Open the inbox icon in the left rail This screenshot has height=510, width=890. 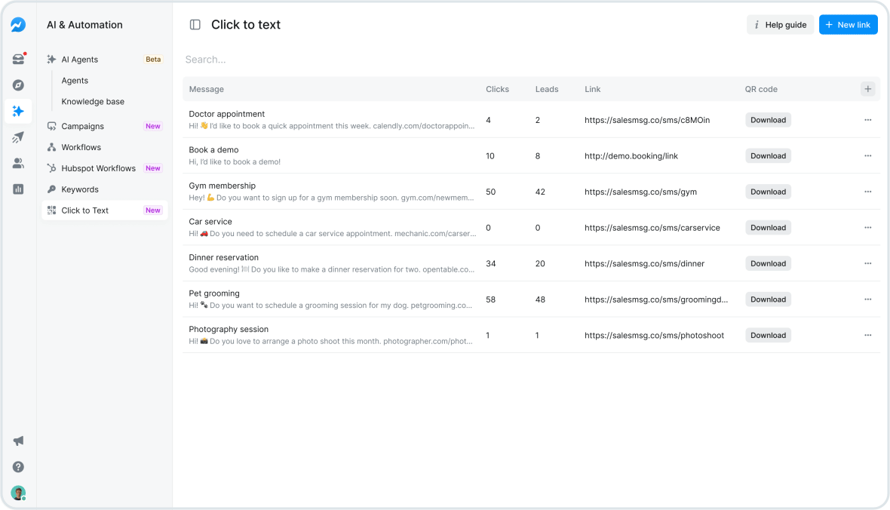point(18,59)
